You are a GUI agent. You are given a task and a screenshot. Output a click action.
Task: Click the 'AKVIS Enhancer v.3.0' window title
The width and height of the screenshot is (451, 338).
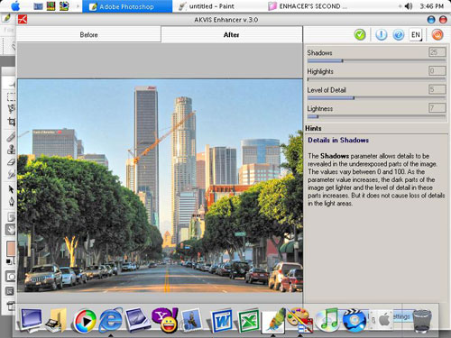click(x=225, y=20)
